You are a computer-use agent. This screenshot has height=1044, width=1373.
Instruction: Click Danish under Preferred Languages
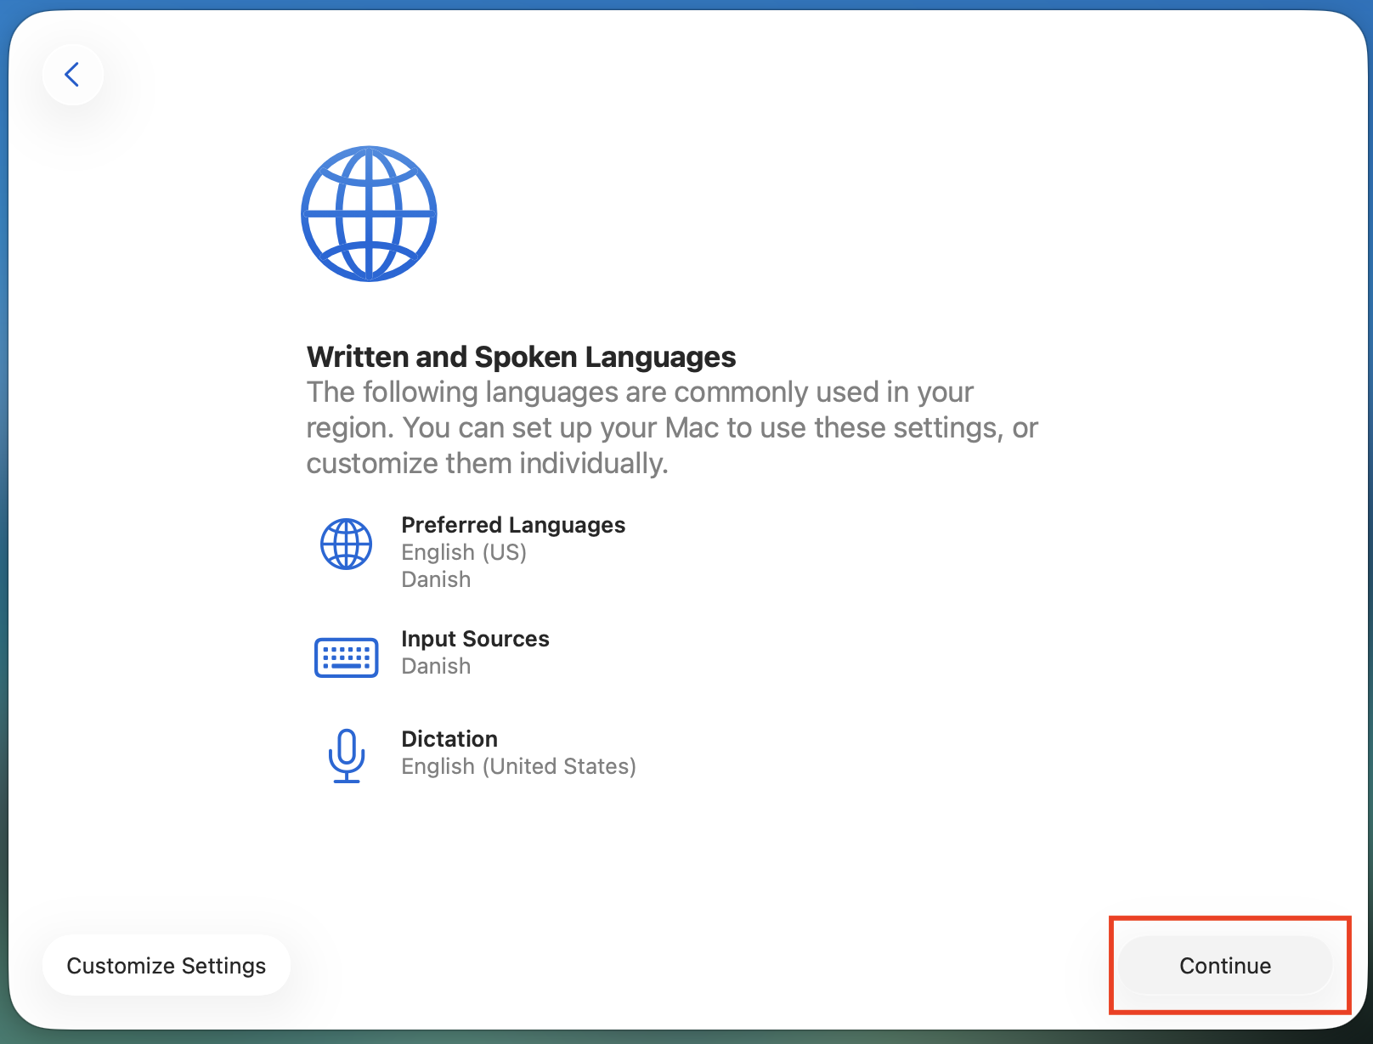point(436,579)
